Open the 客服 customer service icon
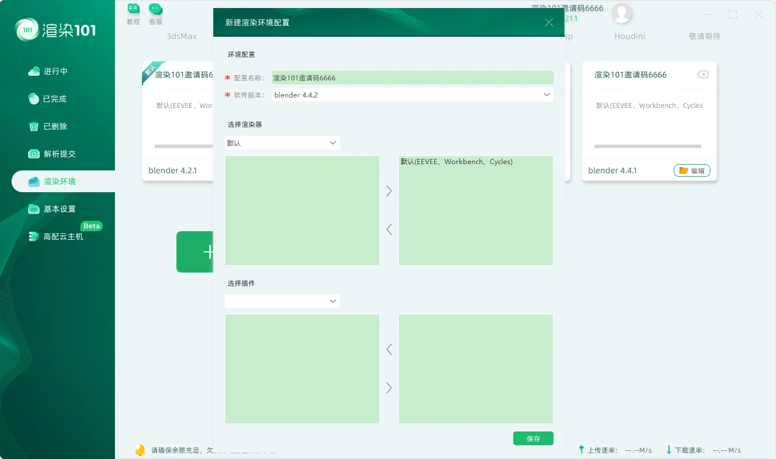 coord(155,14)
